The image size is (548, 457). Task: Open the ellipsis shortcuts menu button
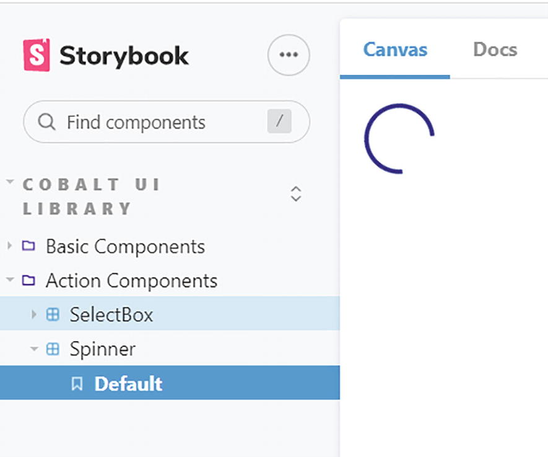[289, 55]
